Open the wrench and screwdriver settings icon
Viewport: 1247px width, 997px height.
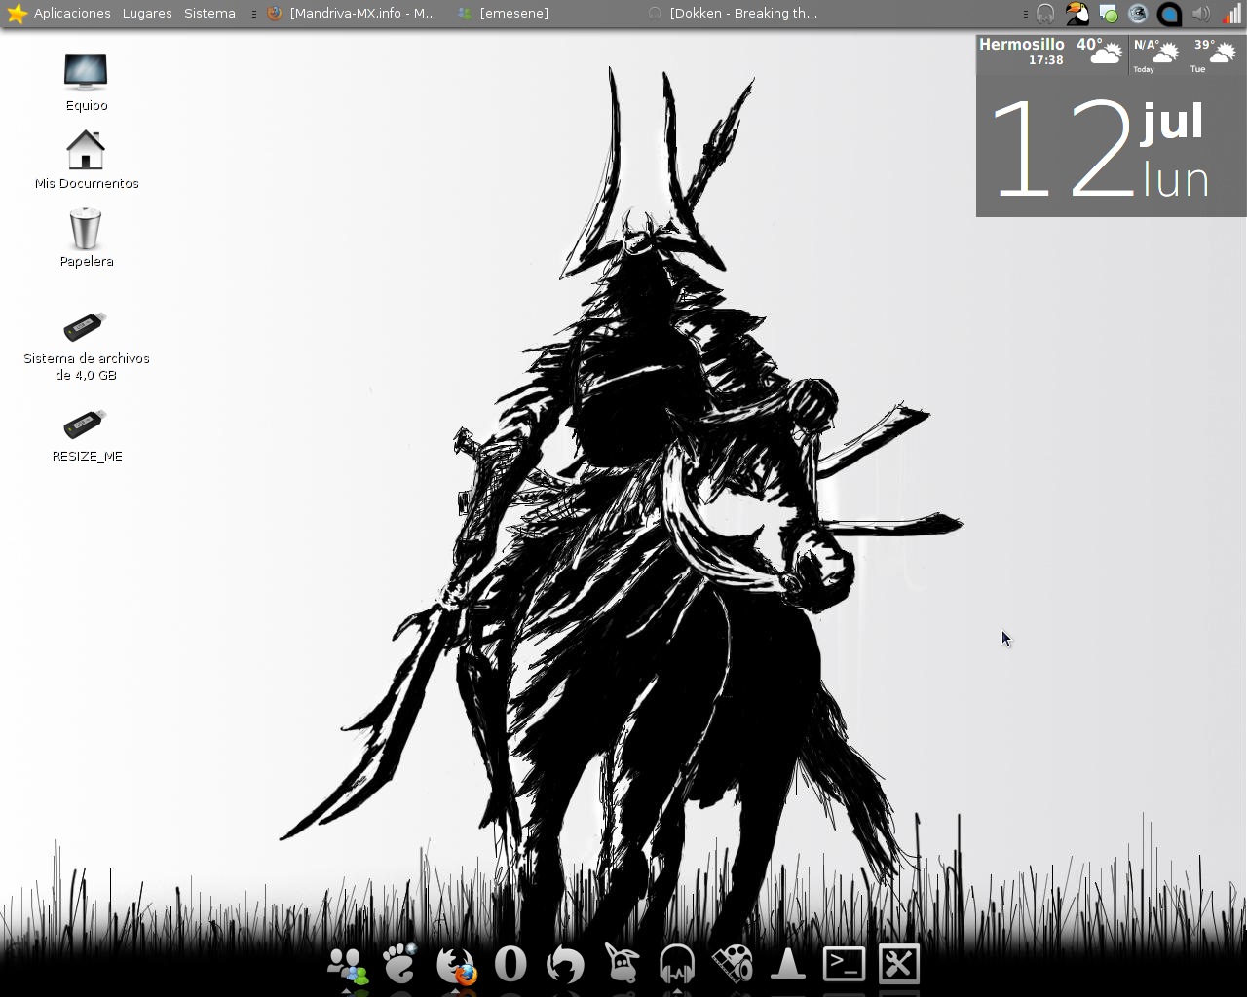click(x=898, y=964)
